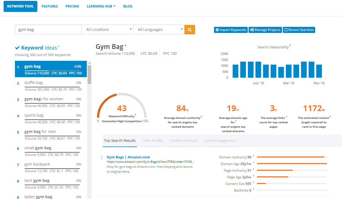Click info icon next to Domain Age 25y1m
Image resolution: width=342 pixels, height=199 pixels.
click(x=254, y=163)
